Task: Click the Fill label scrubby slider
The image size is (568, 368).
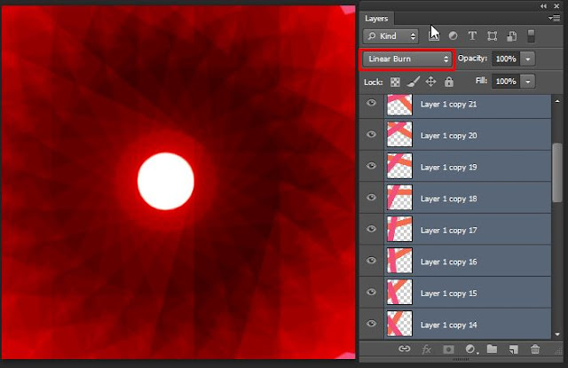Action: (x=481, y=81)
